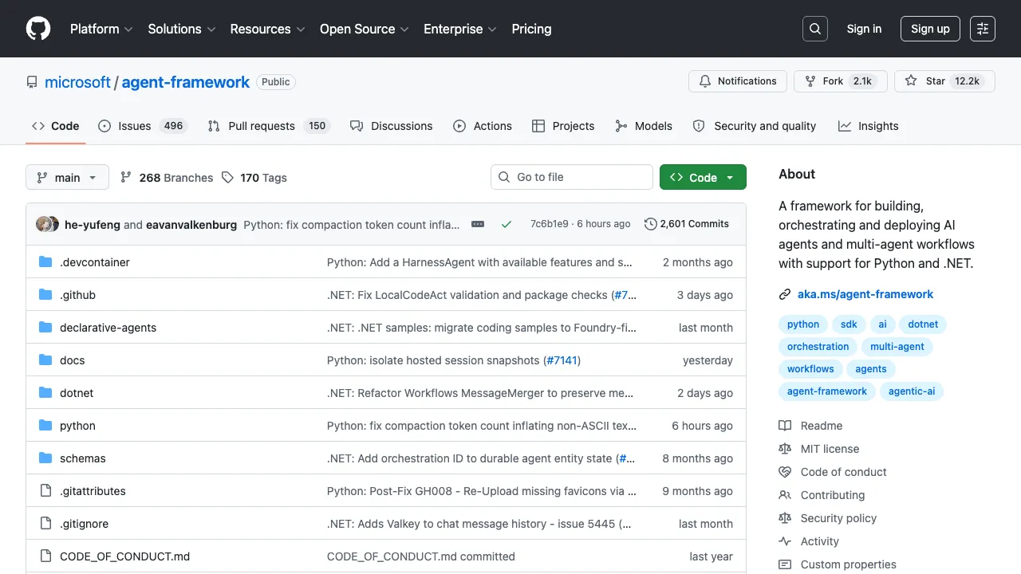Open the python folder
Viewport: 1021px width, 574px height.
coord(77,426)
